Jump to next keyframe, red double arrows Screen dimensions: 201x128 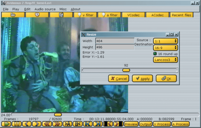pos(57,124)
